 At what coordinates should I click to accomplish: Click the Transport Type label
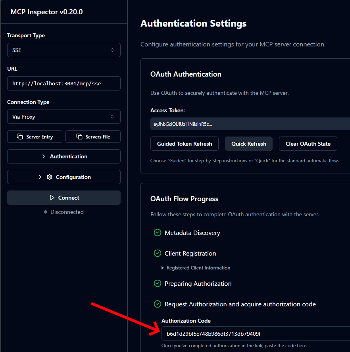click(x=26, y=36)
